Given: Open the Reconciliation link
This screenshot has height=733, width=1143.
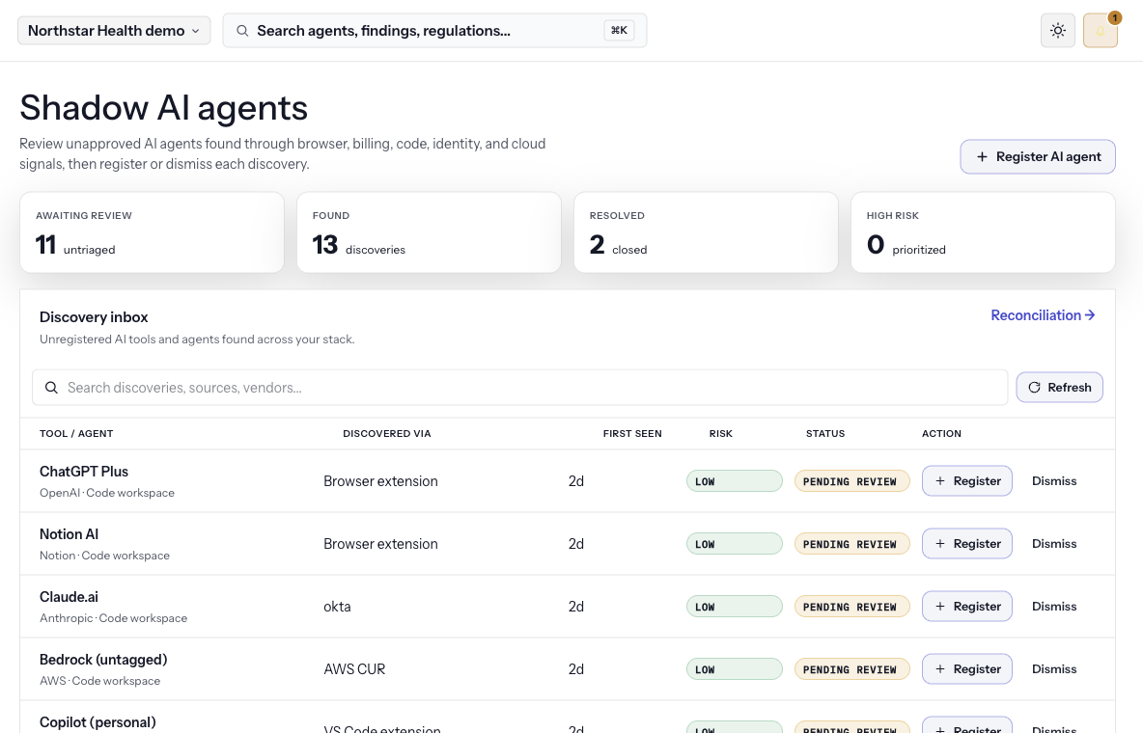Looking at the screenshot, I should click(x=1044, y=315).
